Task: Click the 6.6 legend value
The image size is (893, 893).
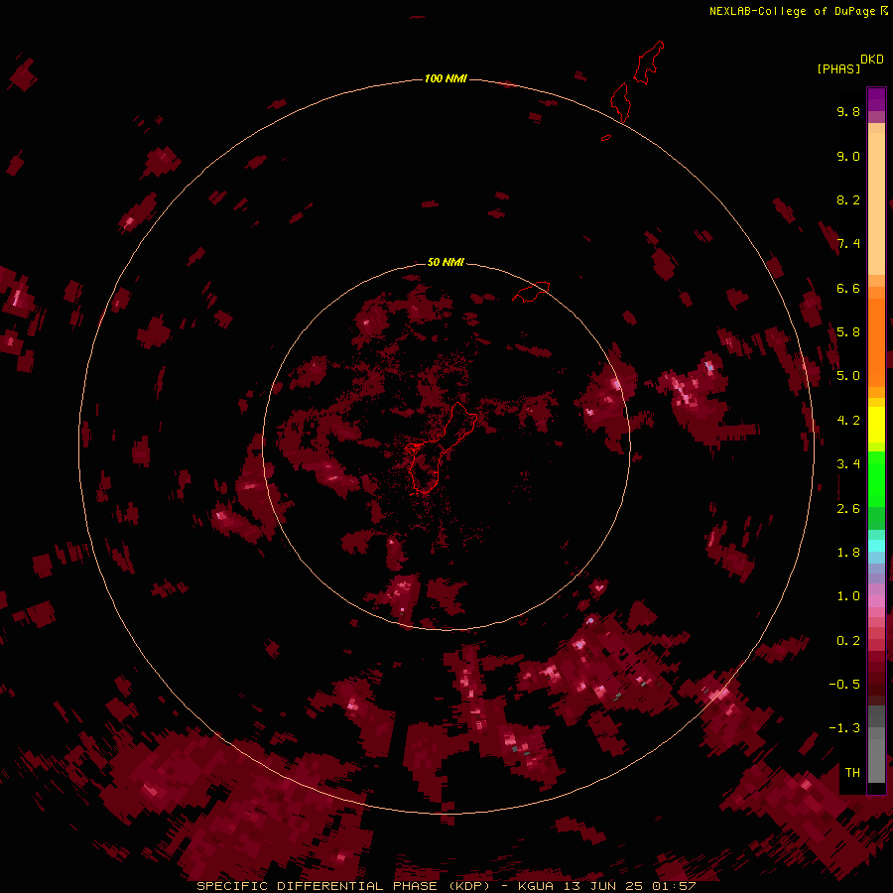Action: pos(848,288)
